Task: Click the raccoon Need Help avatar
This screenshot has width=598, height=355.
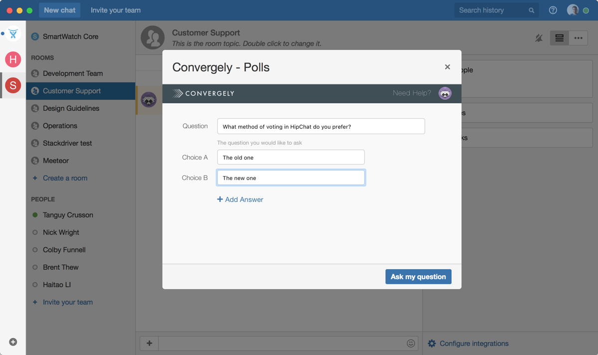Action: click(445, 93)
